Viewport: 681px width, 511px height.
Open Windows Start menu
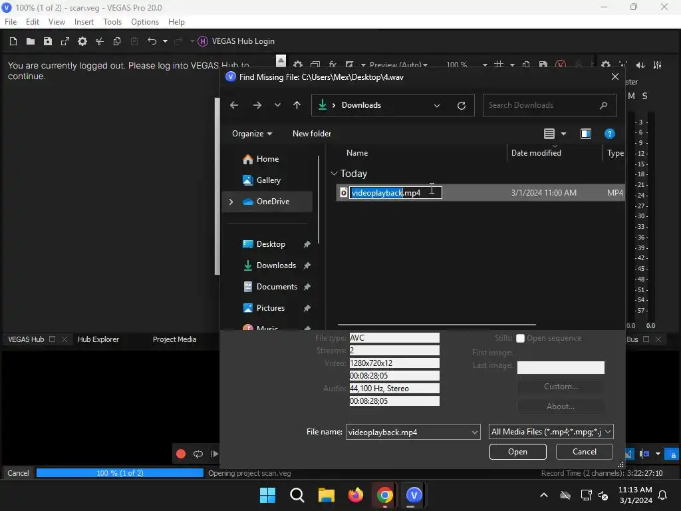267,495
